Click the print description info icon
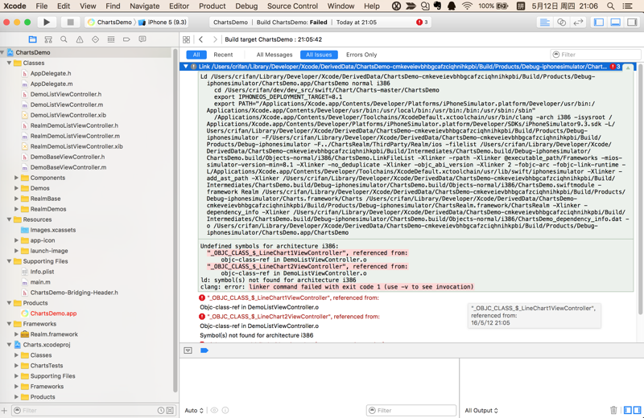This screenshot has width=644, height=418. (x=225, y=410)
